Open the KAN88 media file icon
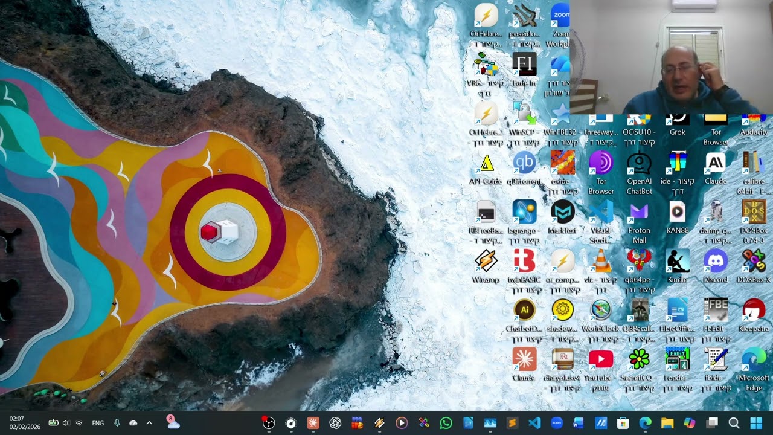 pyautogui.click(x=678, y=212)
